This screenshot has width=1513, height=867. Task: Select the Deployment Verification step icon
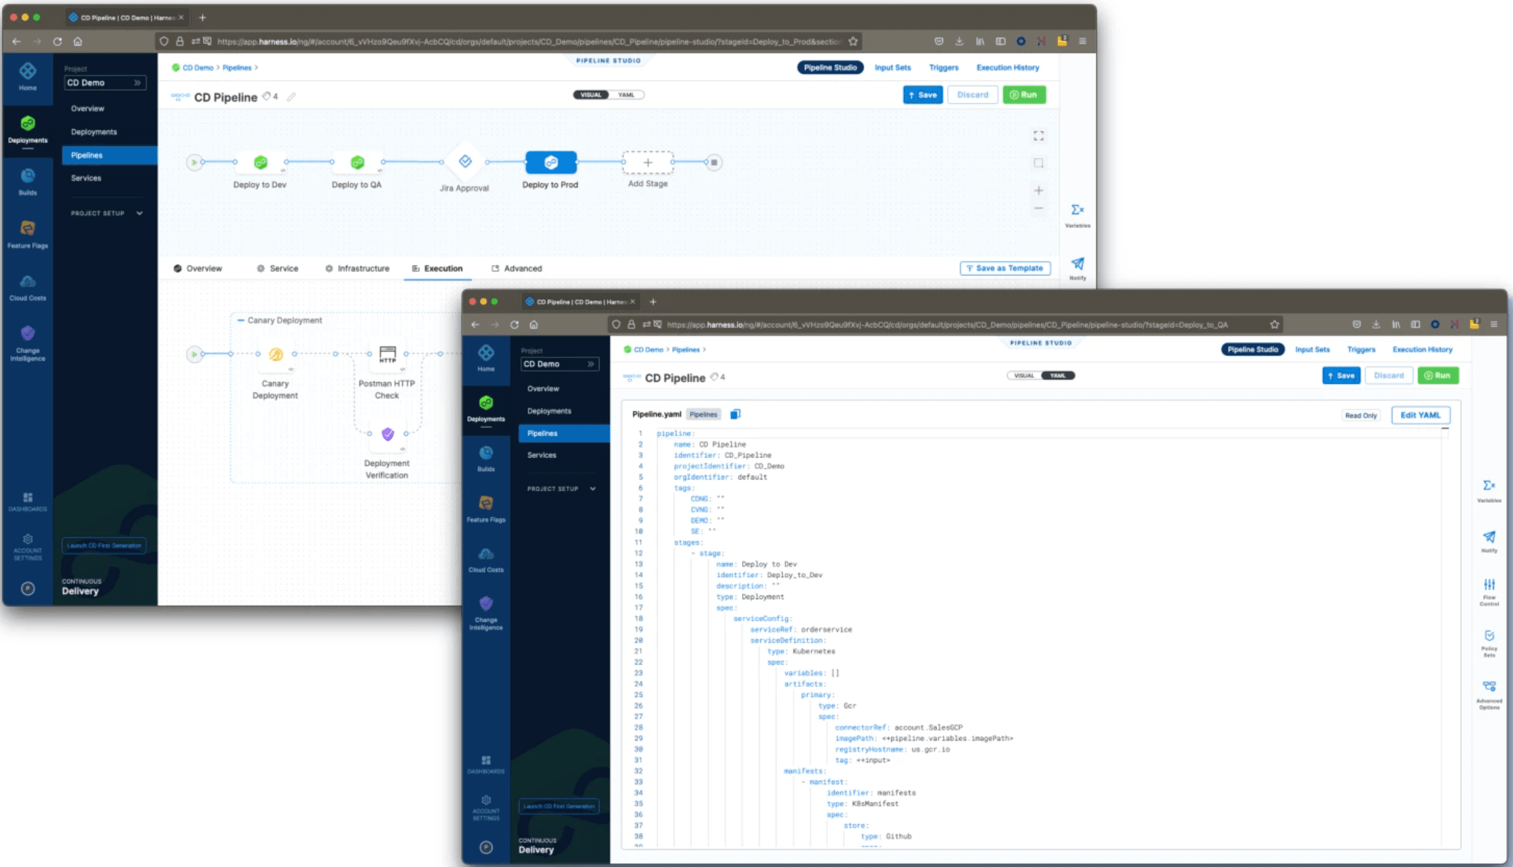pyautogui.click(x=388, y=433)
